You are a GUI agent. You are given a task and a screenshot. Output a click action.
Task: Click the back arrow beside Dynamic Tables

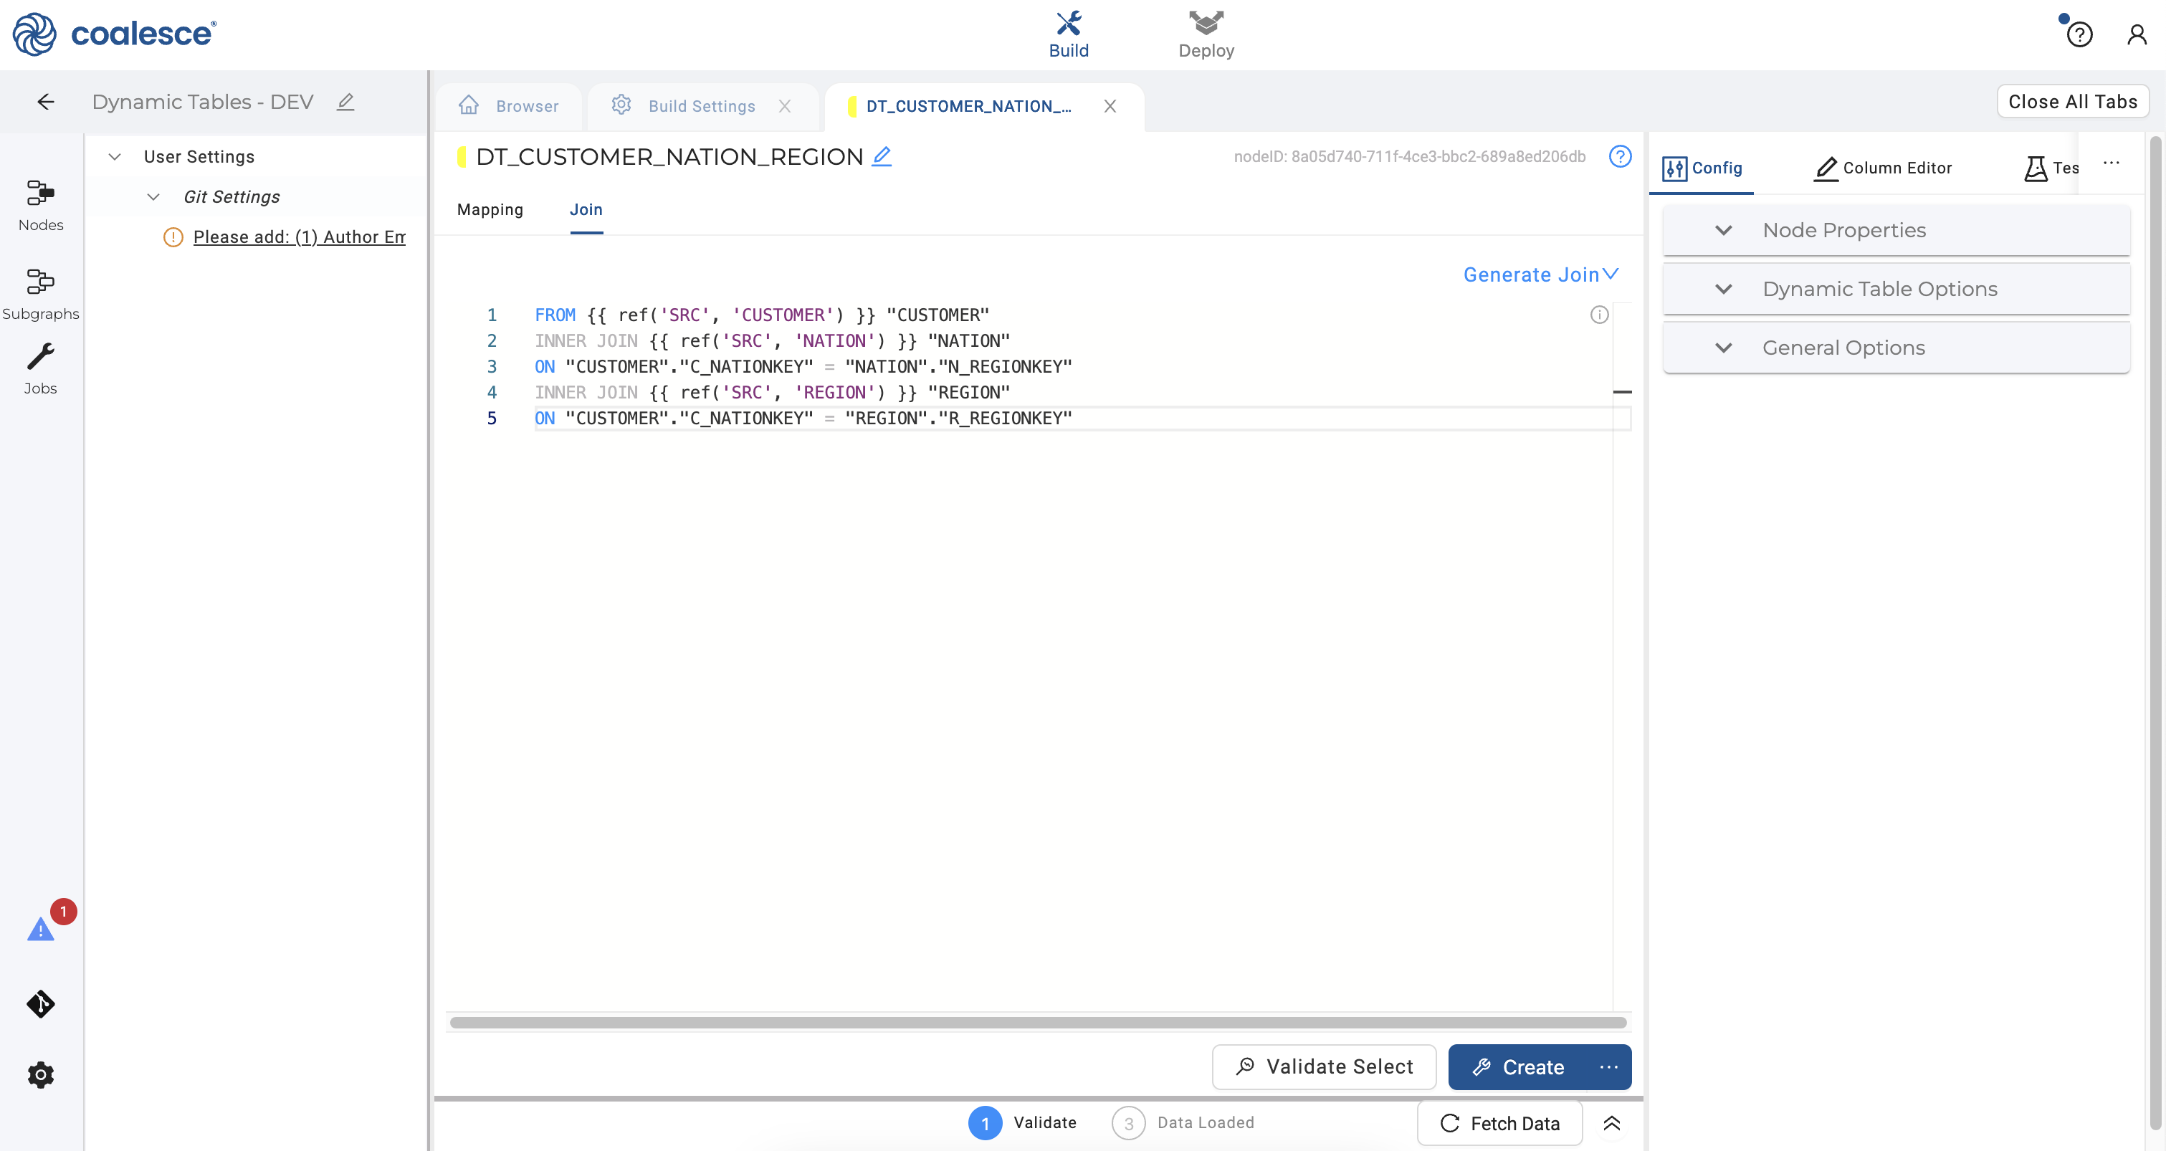[x=45, y=102]
